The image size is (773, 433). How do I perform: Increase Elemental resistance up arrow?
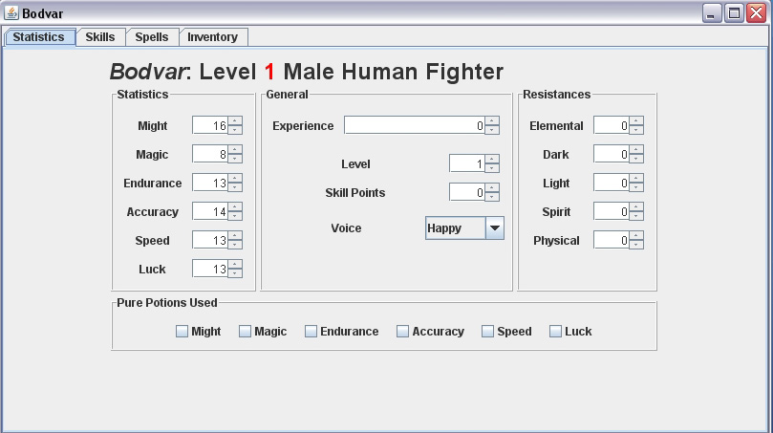click(636, 120)
